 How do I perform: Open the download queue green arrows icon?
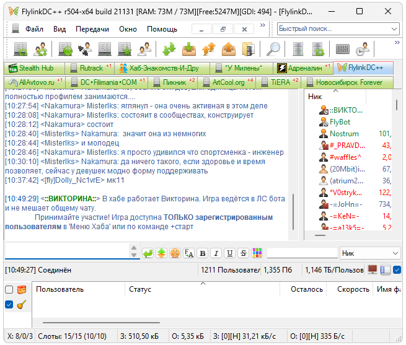pyautogui.click(x=169, y=49)
